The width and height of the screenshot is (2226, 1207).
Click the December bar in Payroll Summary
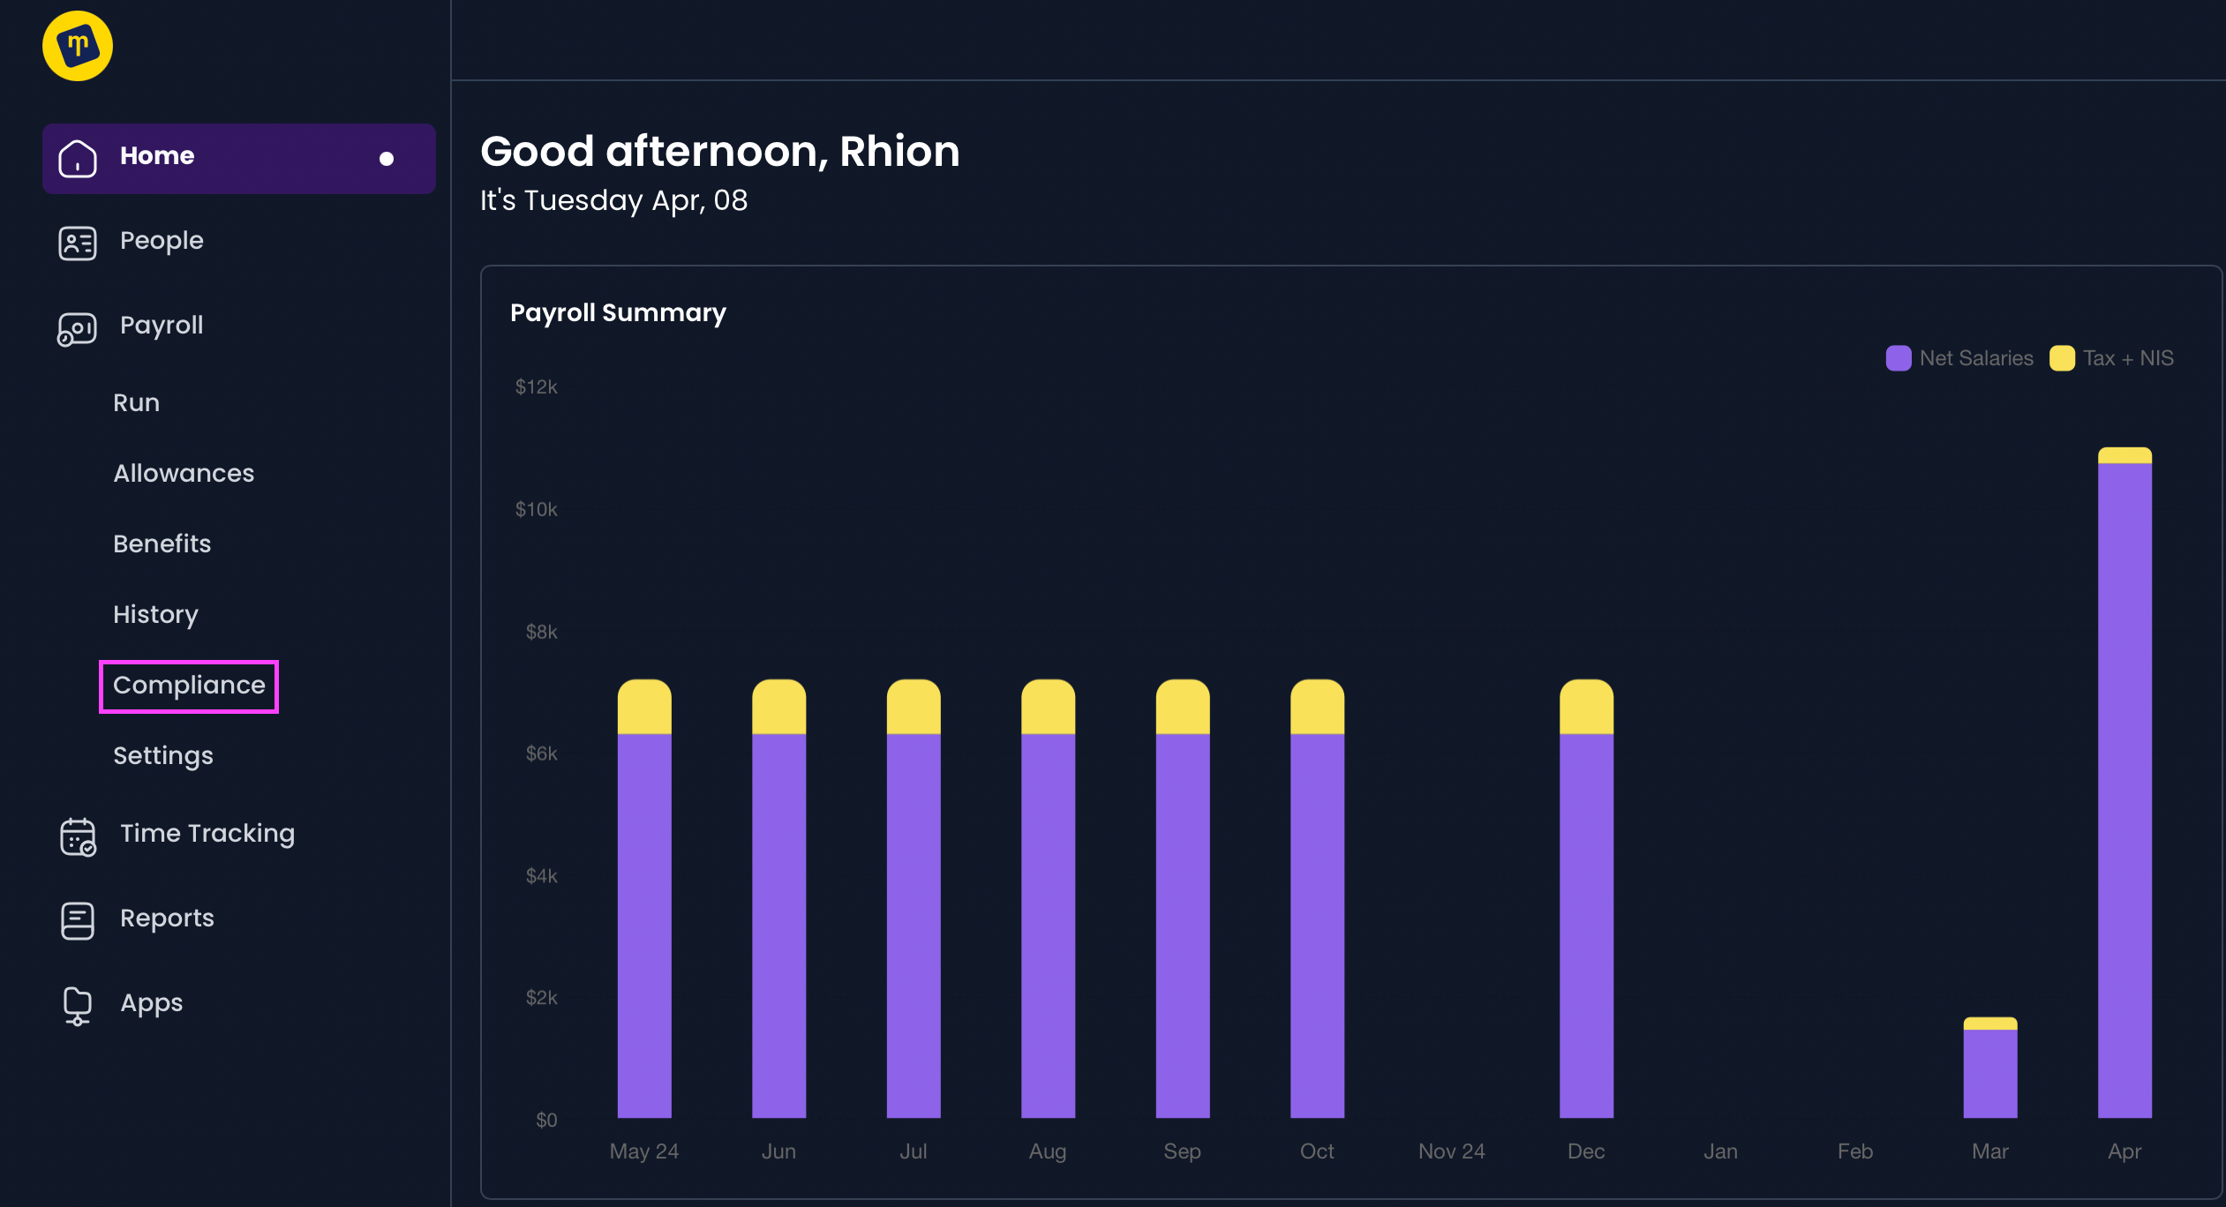1586,898
